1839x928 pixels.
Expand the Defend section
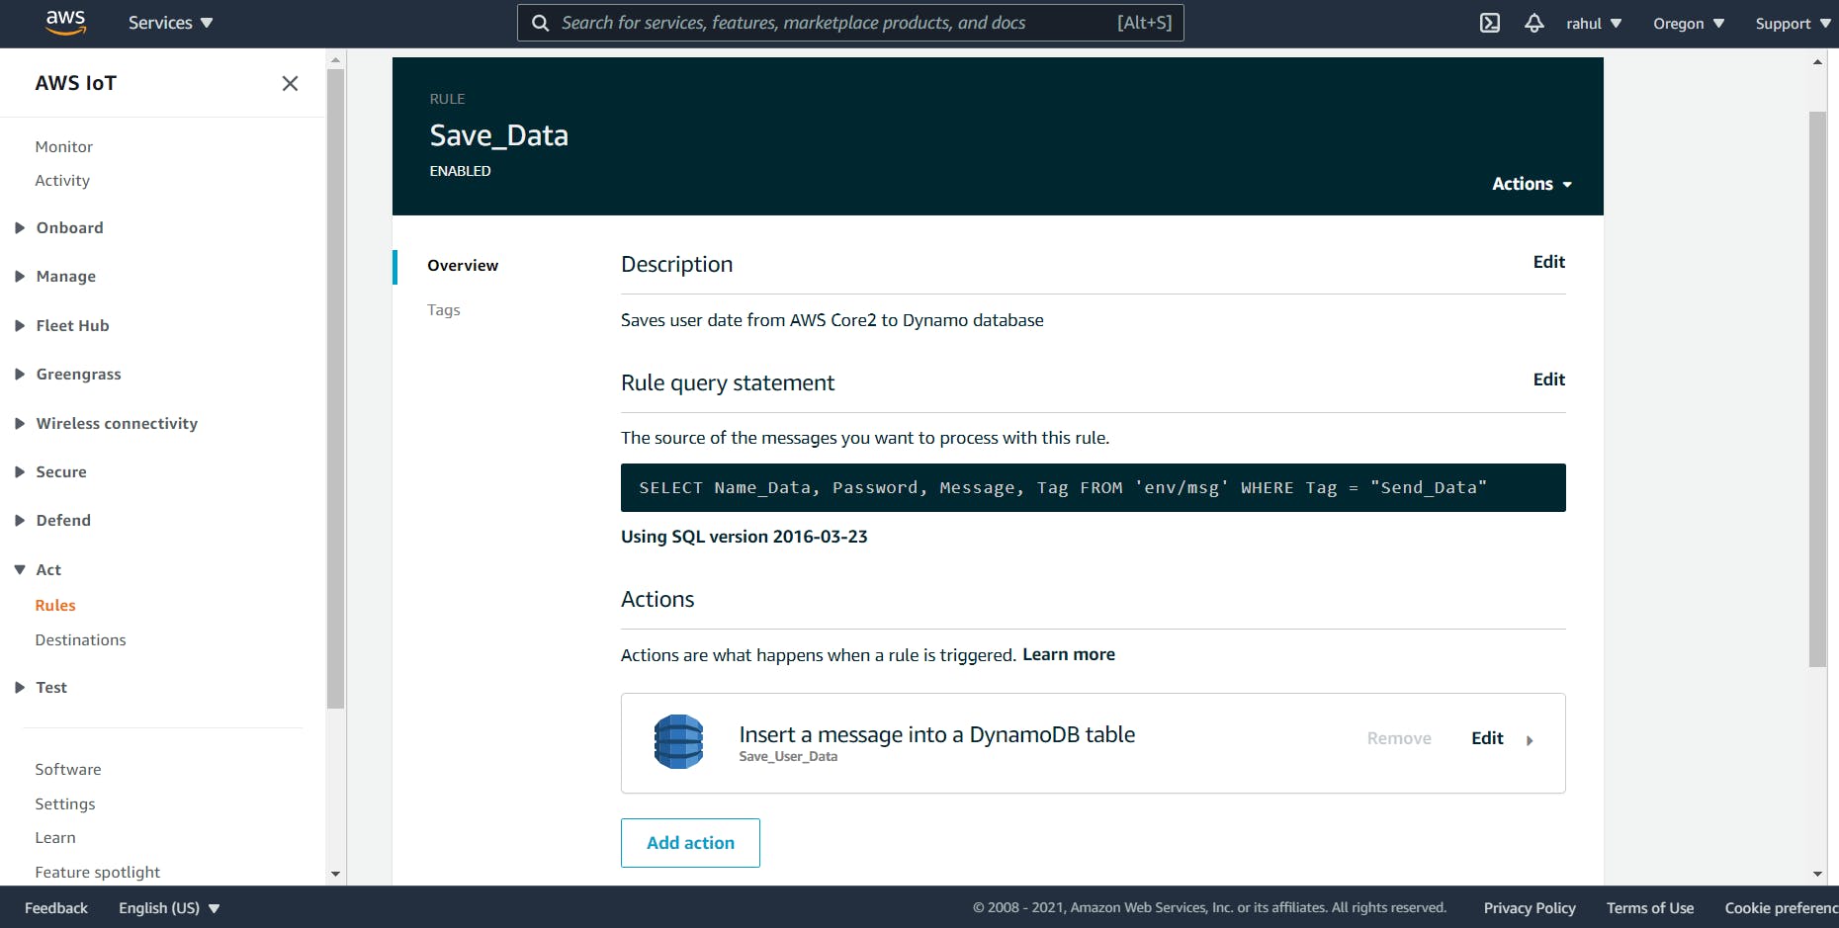coord(52,520)
